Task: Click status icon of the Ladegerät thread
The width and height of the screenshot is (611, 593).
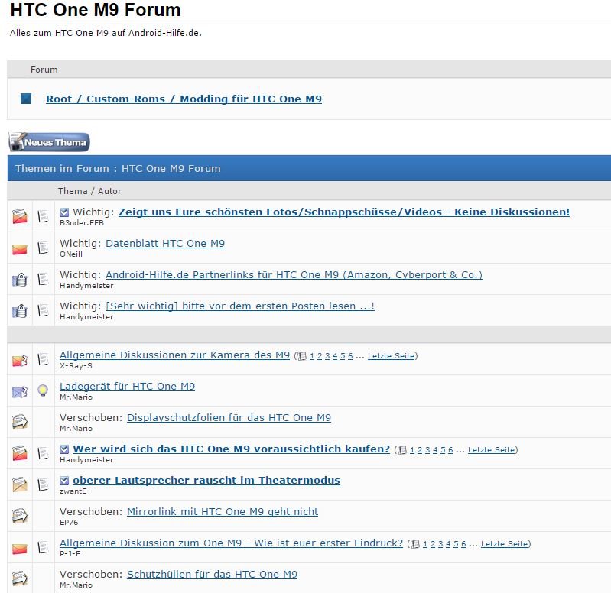Action: pos(19,391)
